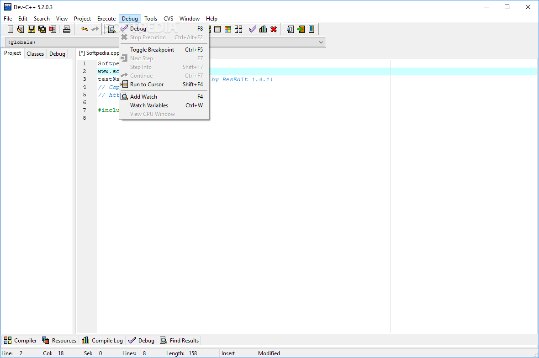
Task: Click the document icon left of the green plus
Action: pyautogui.click(x=290, y=29)
